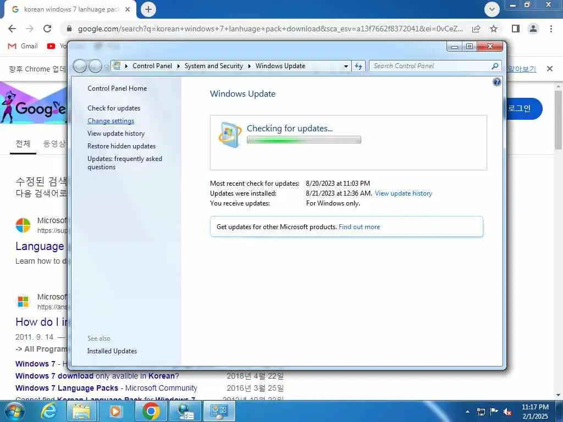Click the Chrome address bar URL
Image resolution: width=563 pixels, height=422 pixels.
point(271,29)
